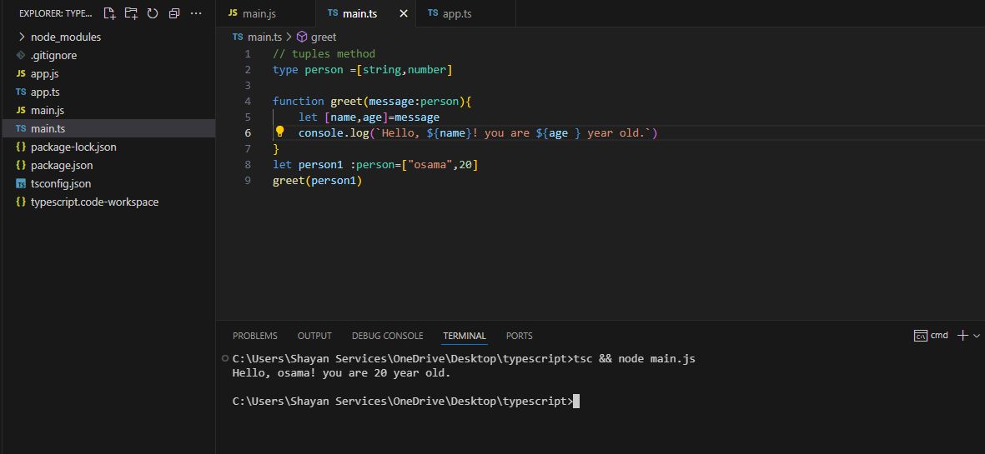Click the new terminal plus icon
This screenshot has height=454, width=985.
click(962, 335)
